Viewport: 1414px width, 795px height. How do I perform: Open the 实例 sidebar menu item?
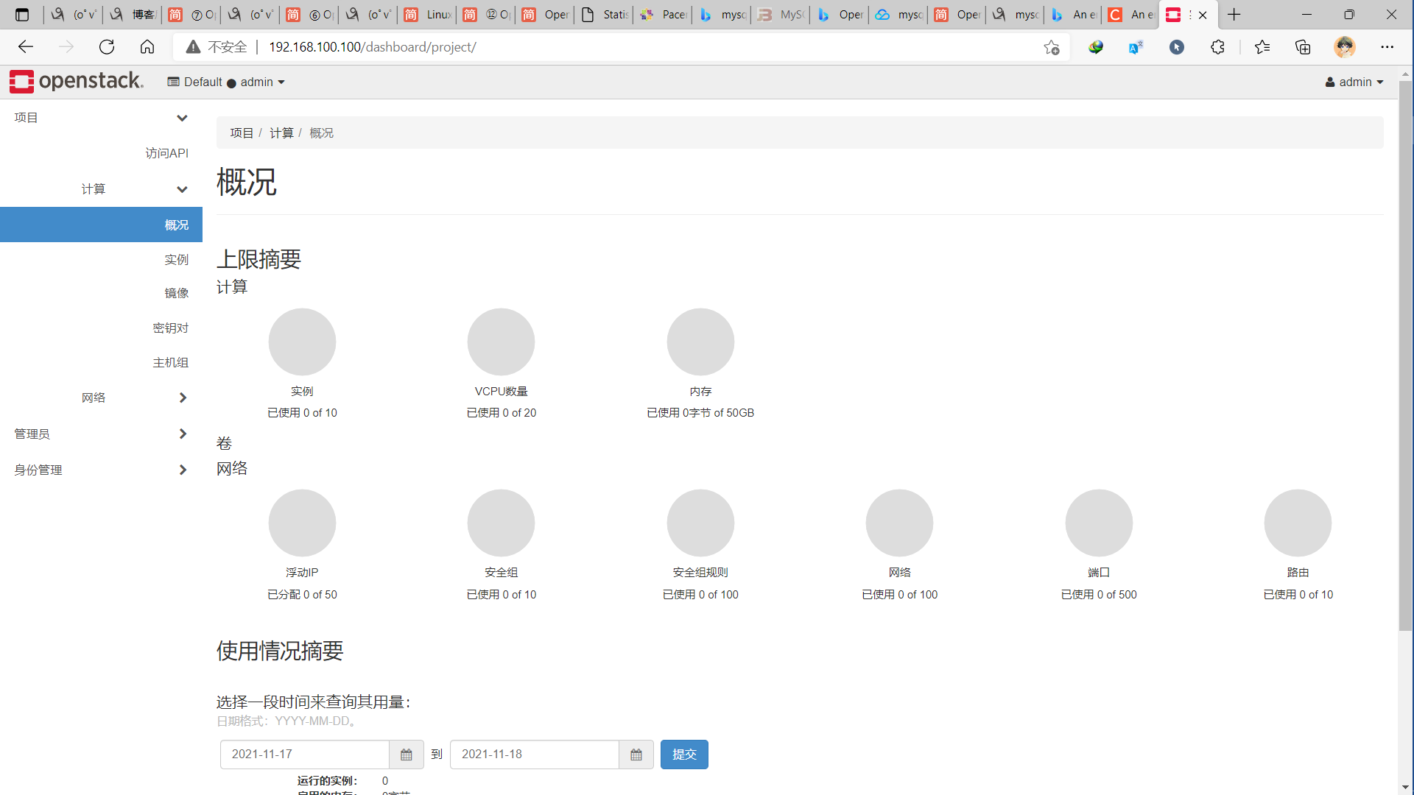pos(176,259)
